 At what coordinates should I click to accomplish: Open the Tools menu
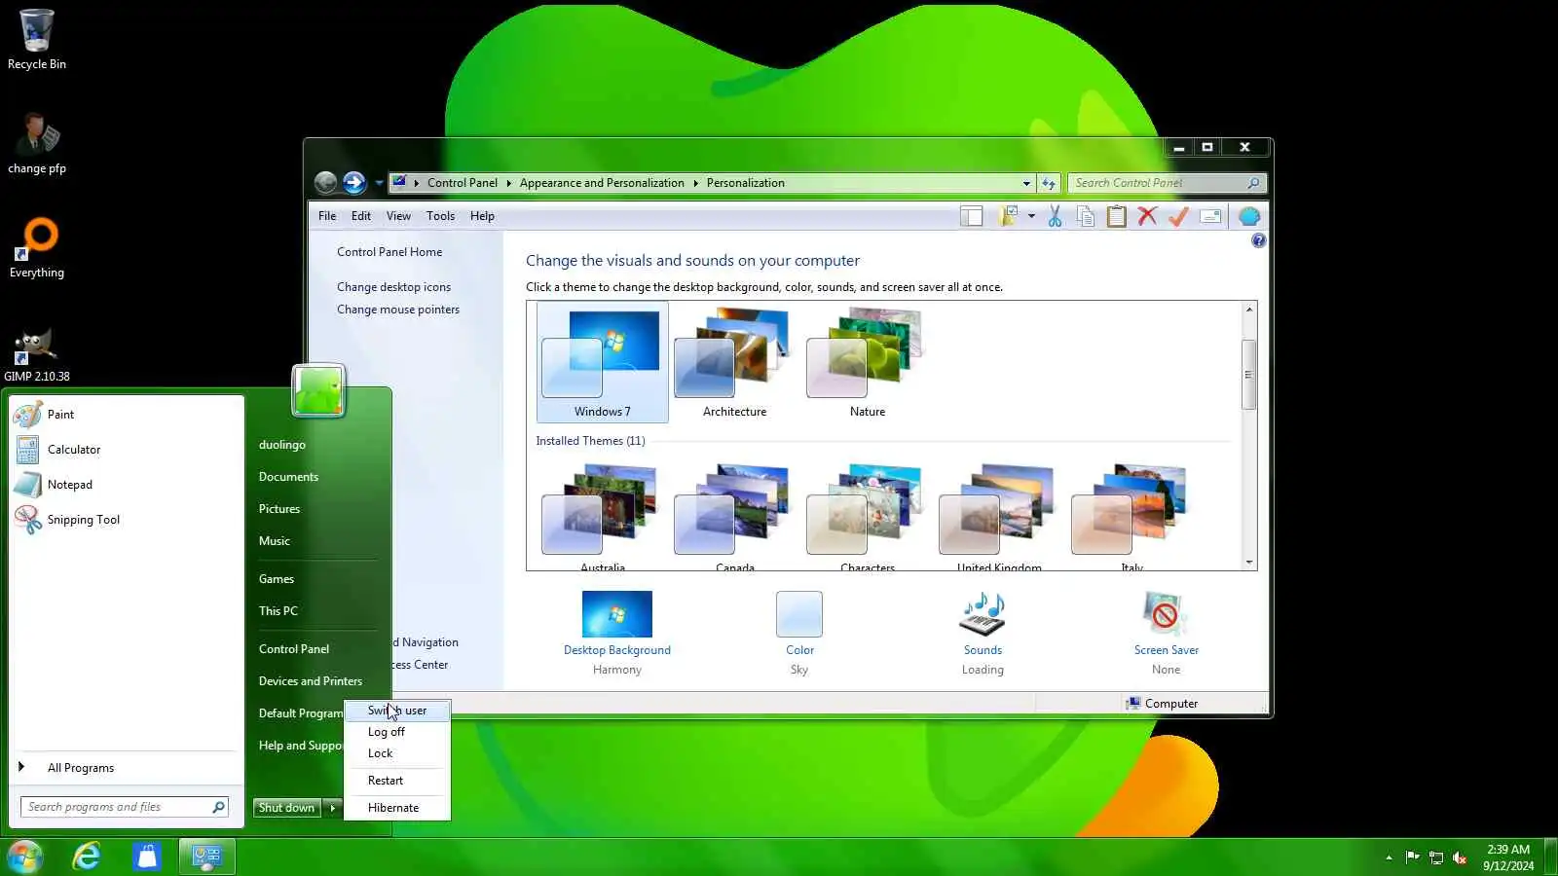pos(440,216)
